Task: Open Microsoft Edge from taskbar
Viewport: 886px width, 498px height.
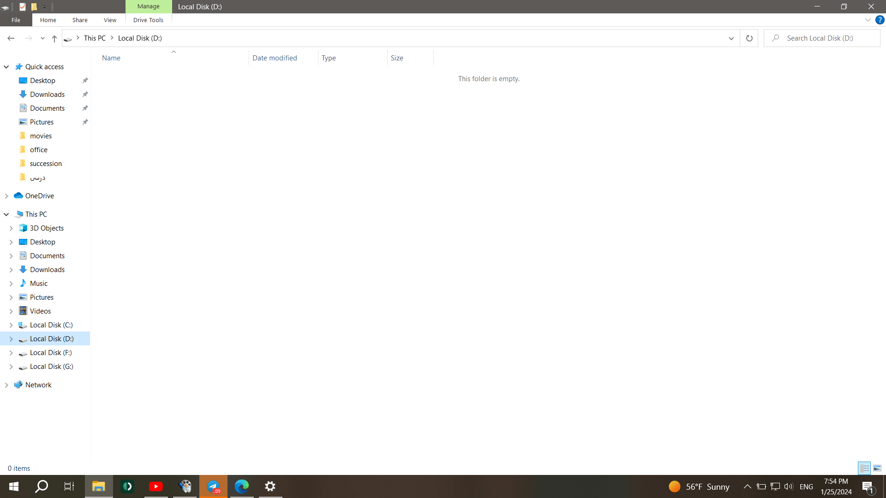Action: pos(241,486)
